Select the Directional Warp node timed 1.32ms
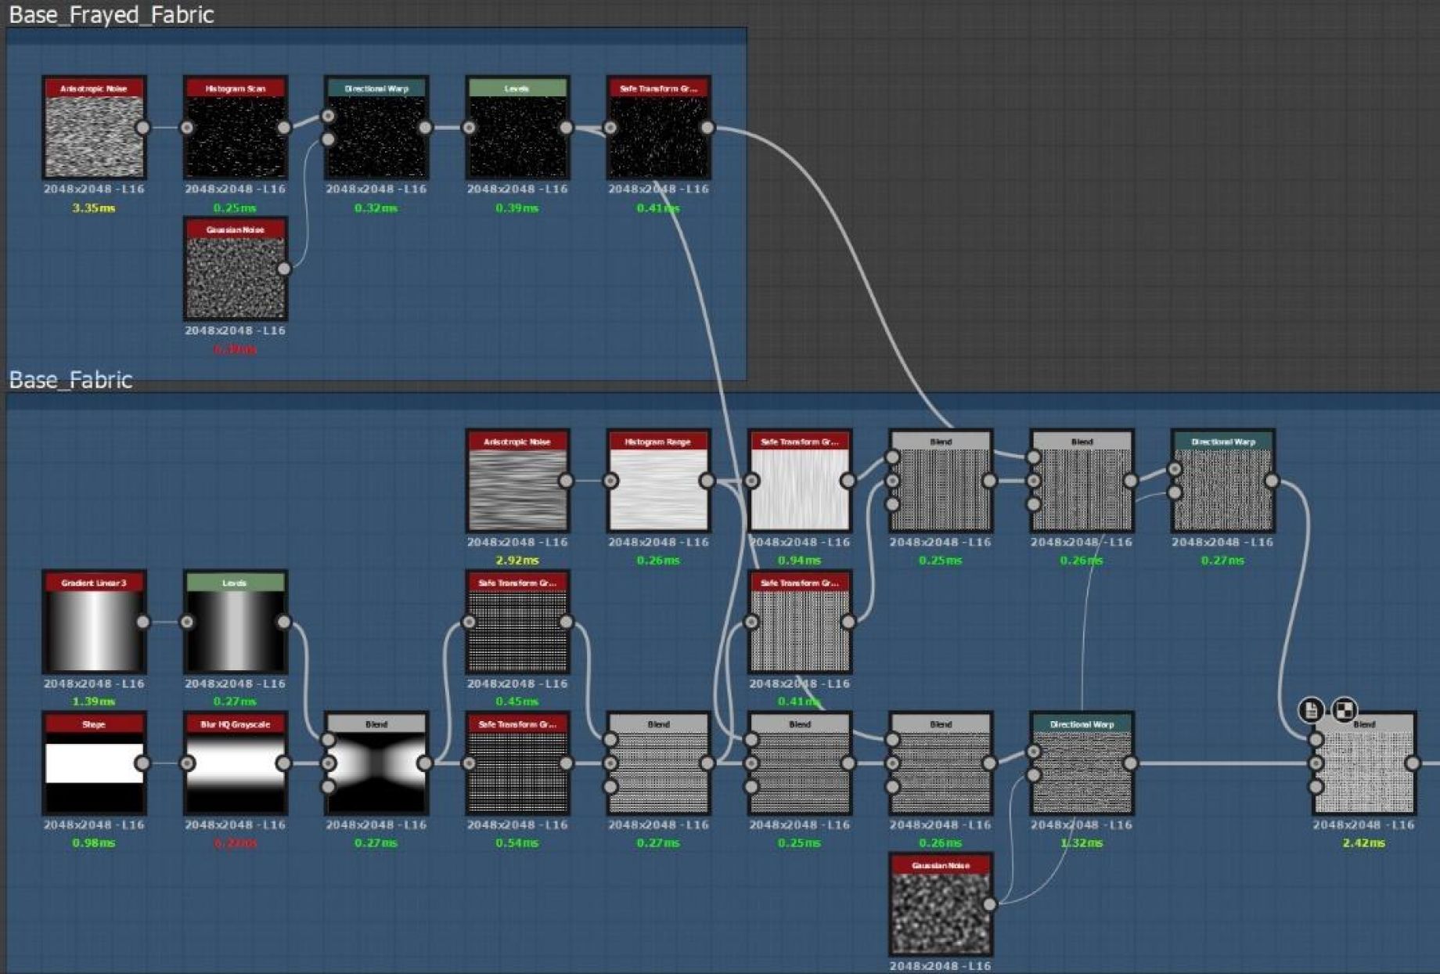Image resolution: width=1440 pixels, height=974 pixels. pyautogui.click(x=1082, y=763)
